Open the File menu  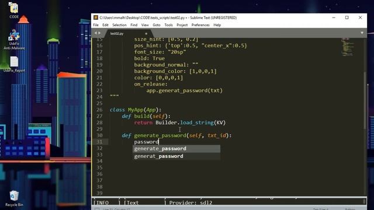pyautogui.click(x=96, y=25)
